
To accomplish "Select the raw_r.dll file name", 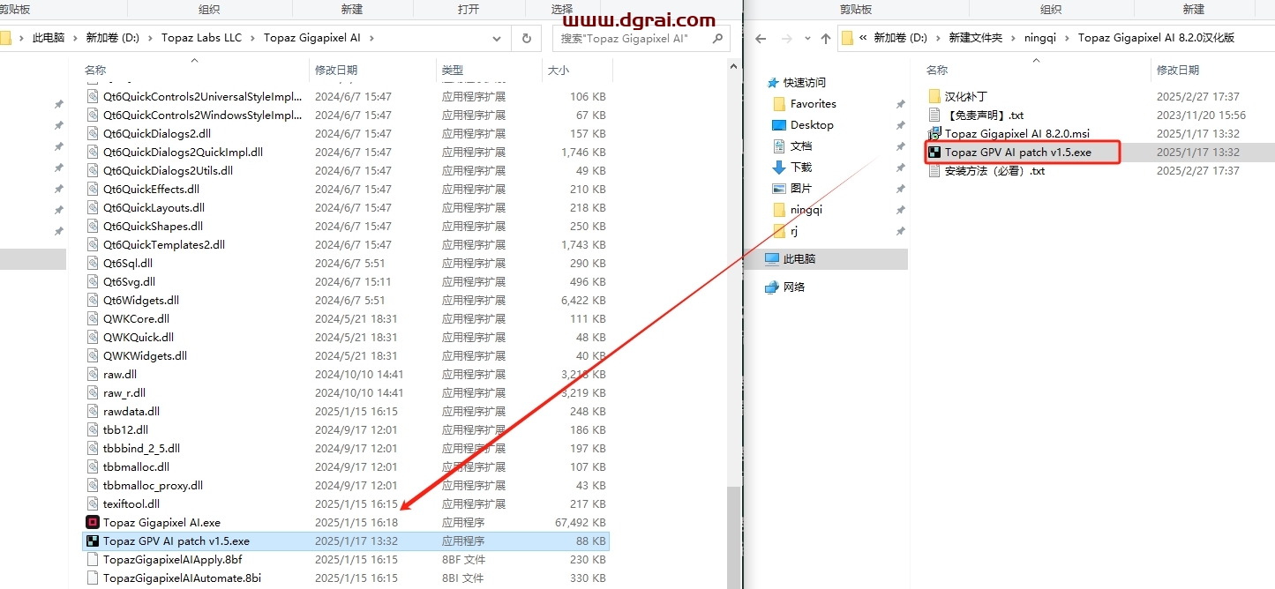I will coord(124,393).
